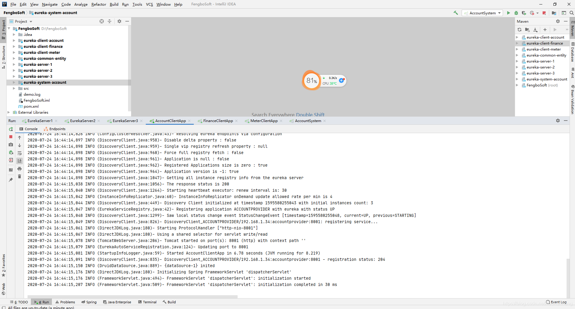Open Java Enterprise tool window
Screen dimensions: 575x309
(117, 302)
